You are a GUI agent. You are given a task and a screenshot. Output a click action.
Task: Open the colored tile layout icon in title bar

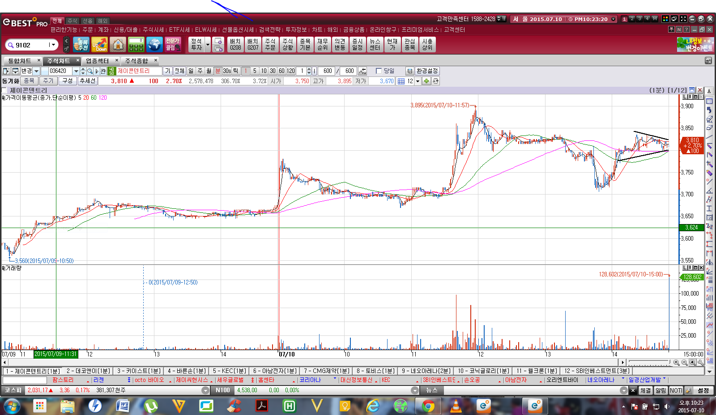[665, 19]
